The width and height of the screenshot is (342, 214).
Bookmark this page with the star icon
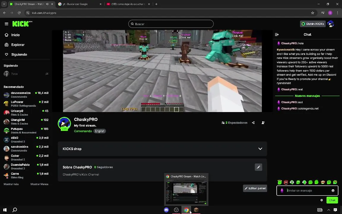tap(313, 13)
